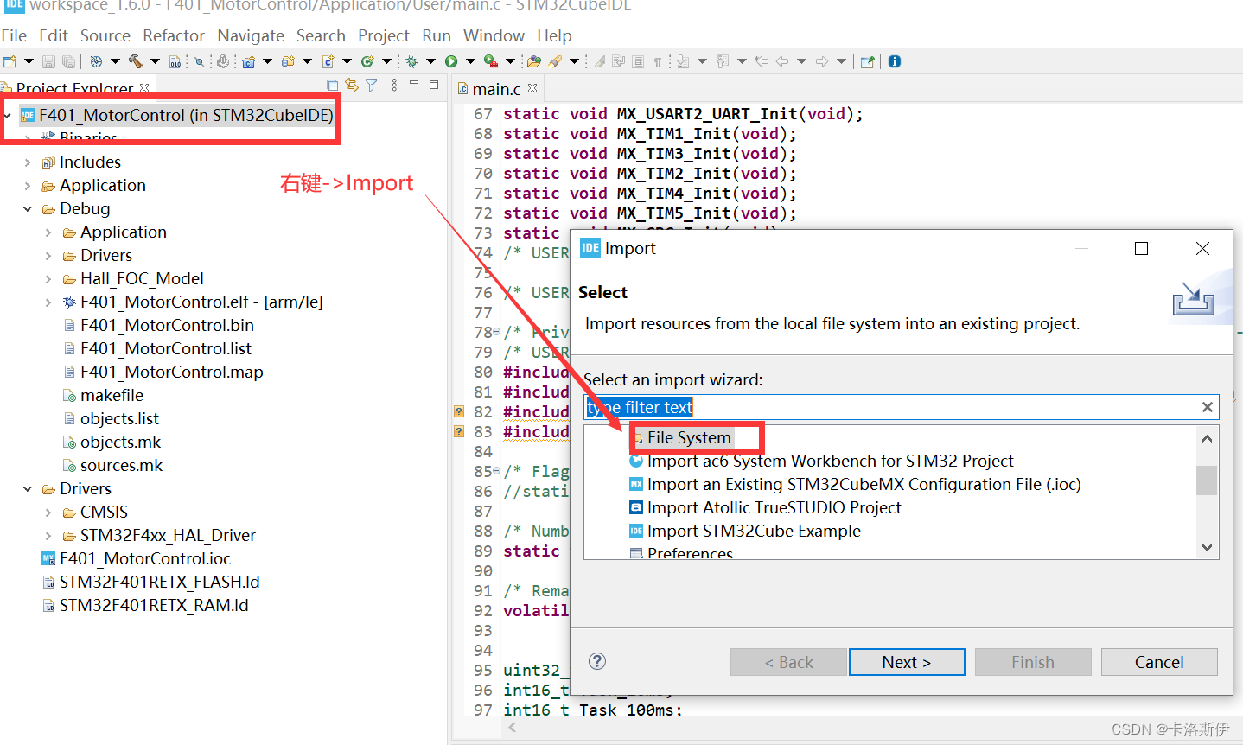Click the Last Edit Location icon
This screenshot has height=745, width=1243.
coord(762,61)
